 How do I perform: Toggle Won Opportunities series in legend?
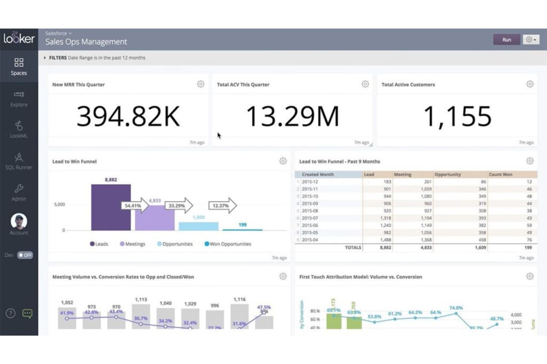pos(228,244)
